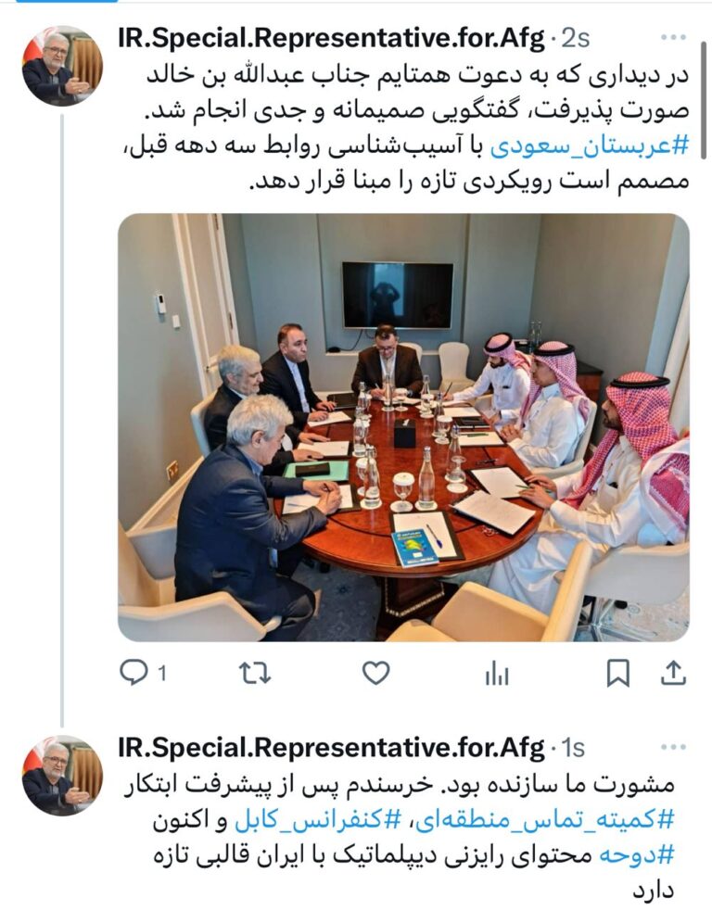Open profile avatar of second tweet

click(x=62, y=776)
